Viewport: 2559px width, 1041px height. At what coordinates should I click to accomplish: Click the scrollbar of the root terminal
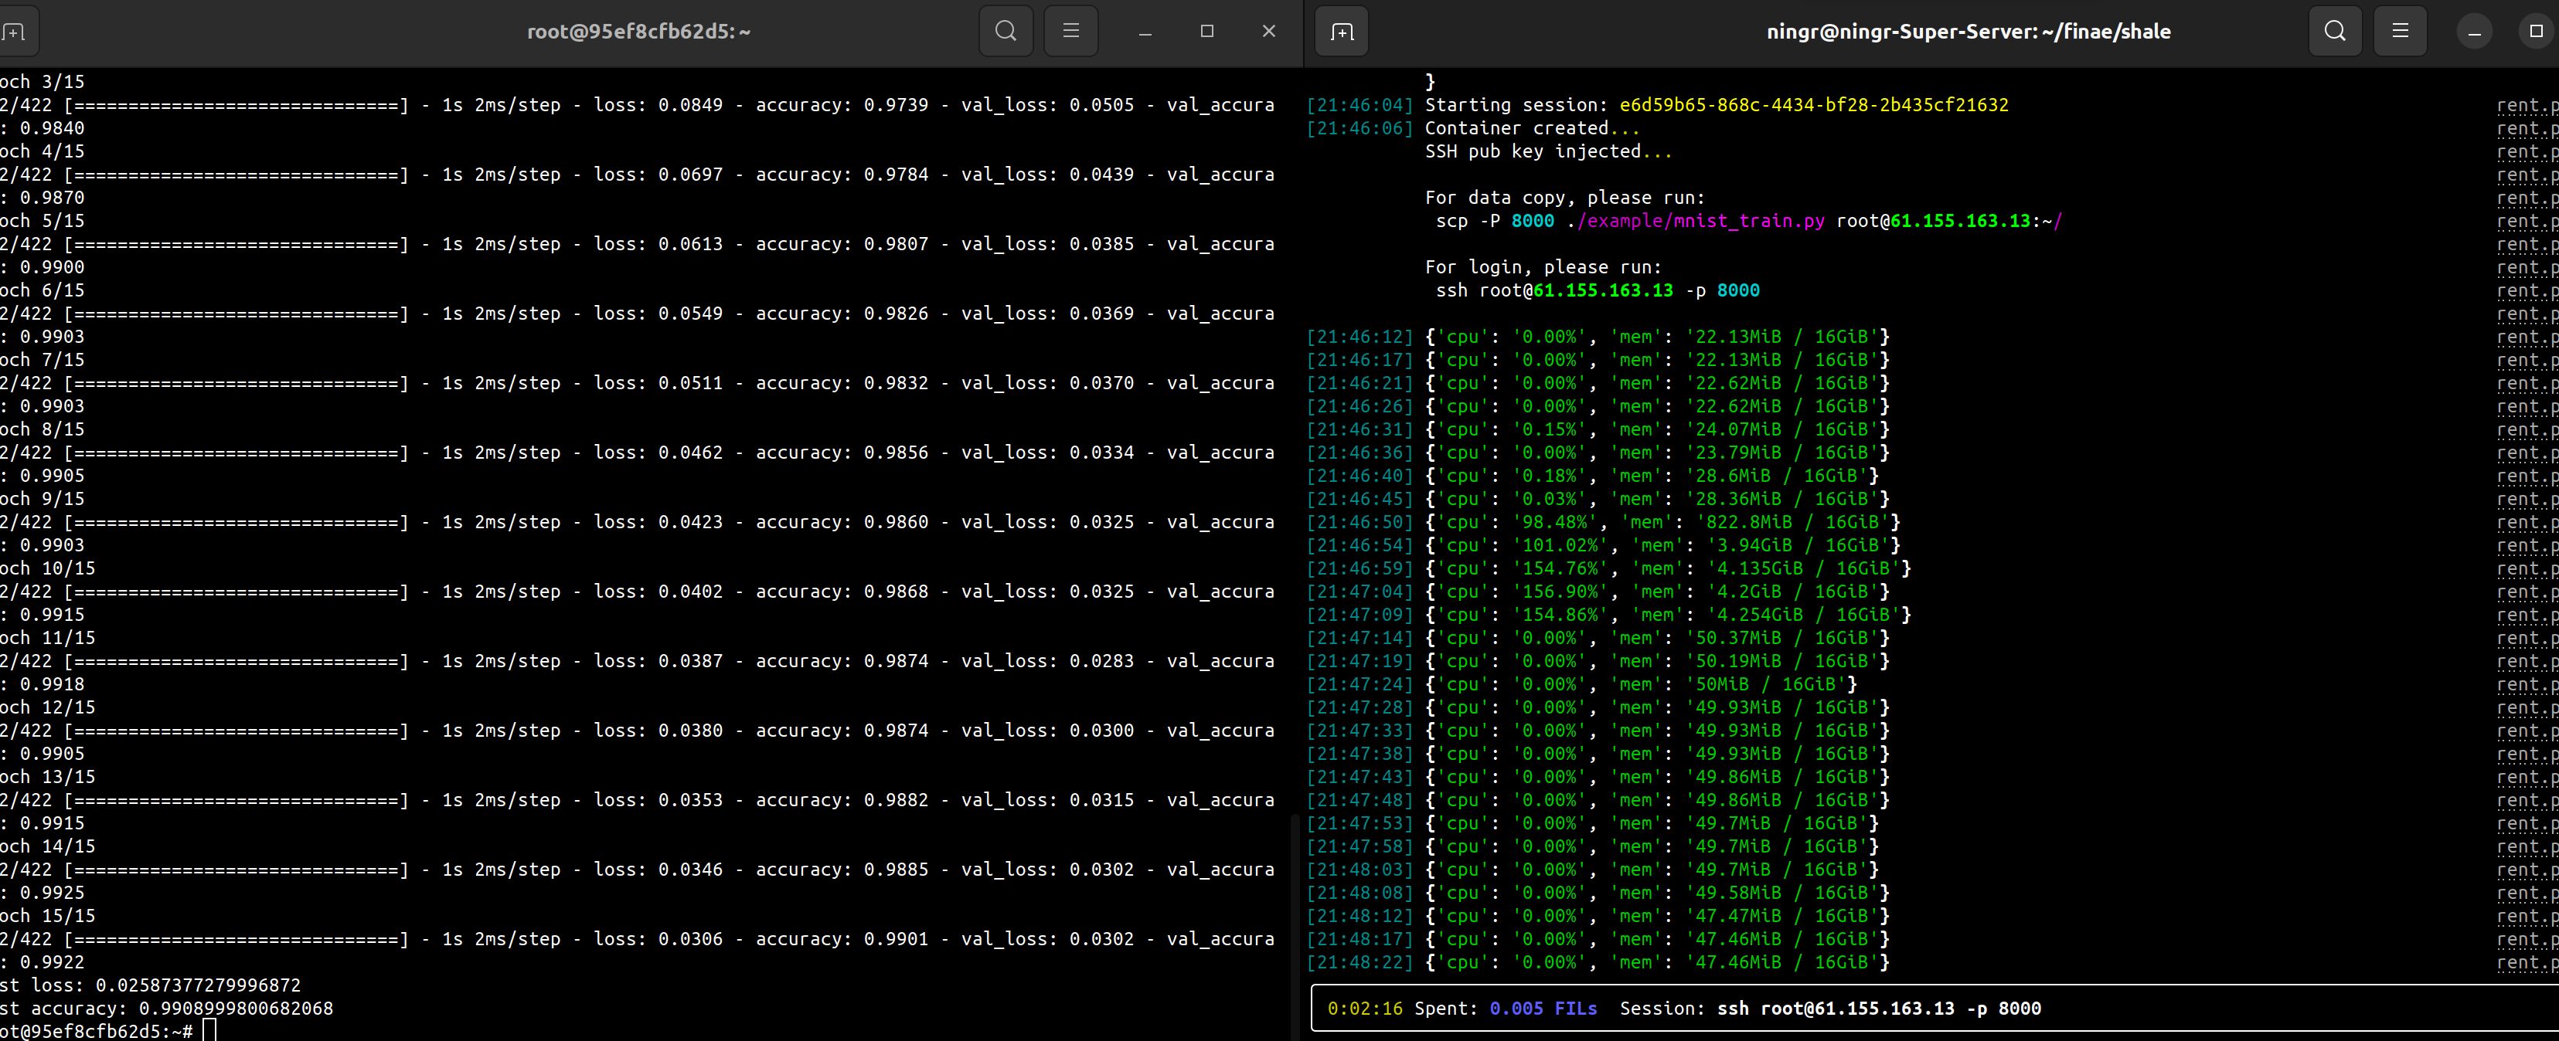click(x=1295, y=926)
